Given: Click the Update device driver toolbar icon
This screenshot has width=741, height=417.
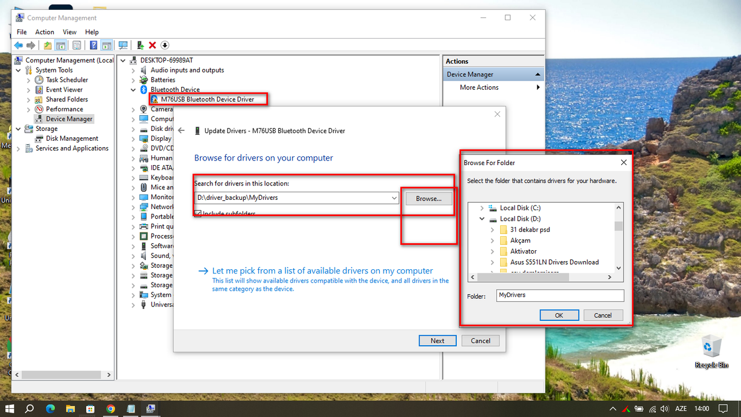Looking at the screenshot, I should coord(140,45).
